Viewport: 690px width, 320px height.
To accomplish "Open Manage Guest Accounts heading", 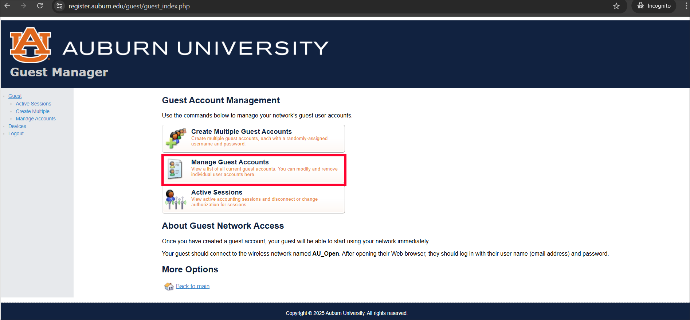I will coord(230,162).
